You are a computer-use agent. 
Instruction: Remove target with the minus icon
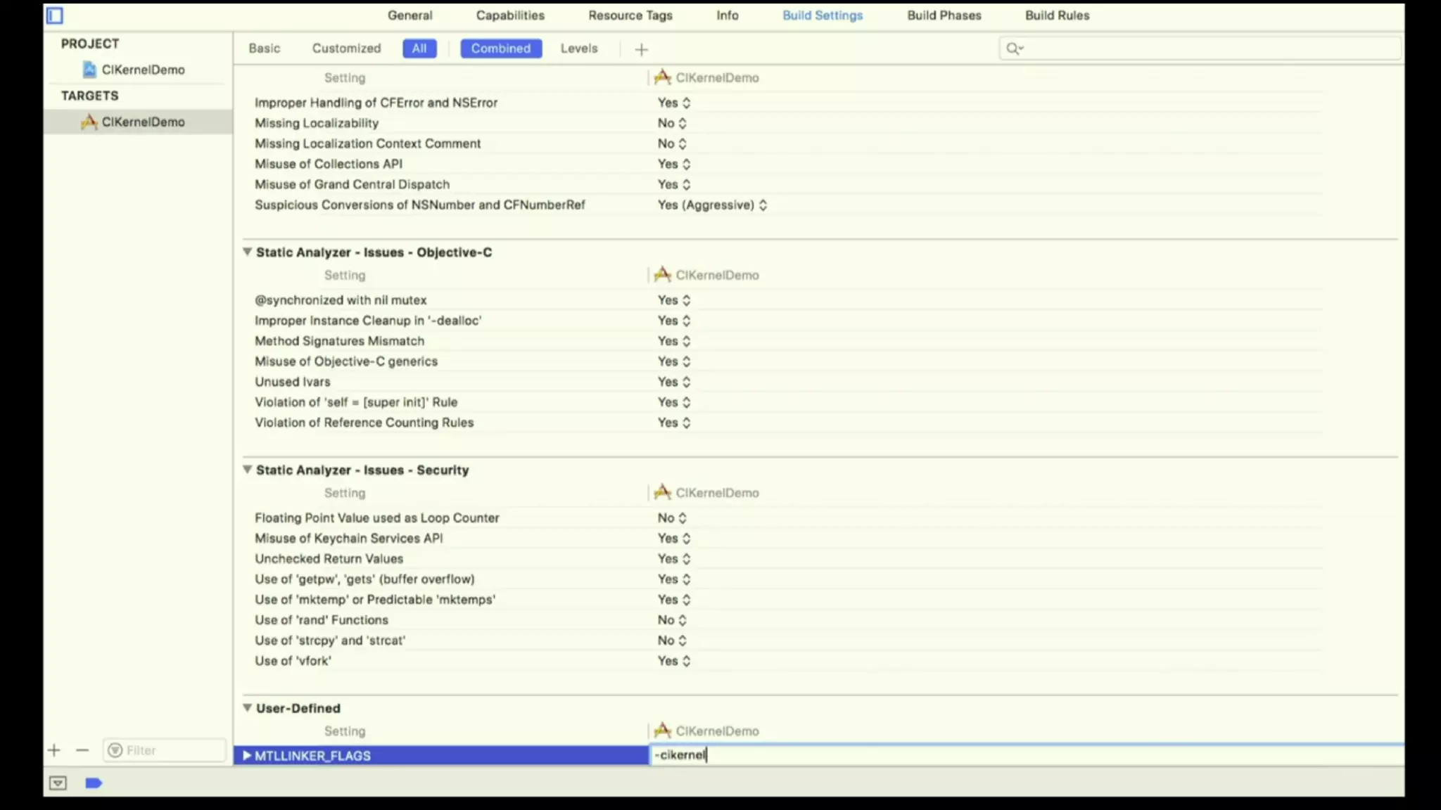pyautogui.click(x=82, y=750)
